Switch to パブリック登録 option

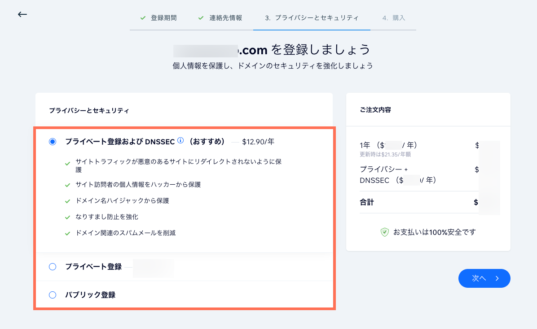pos(53,295)
